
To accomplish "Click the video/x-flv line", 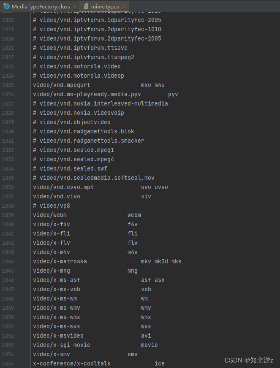I will tap(85, 243).
